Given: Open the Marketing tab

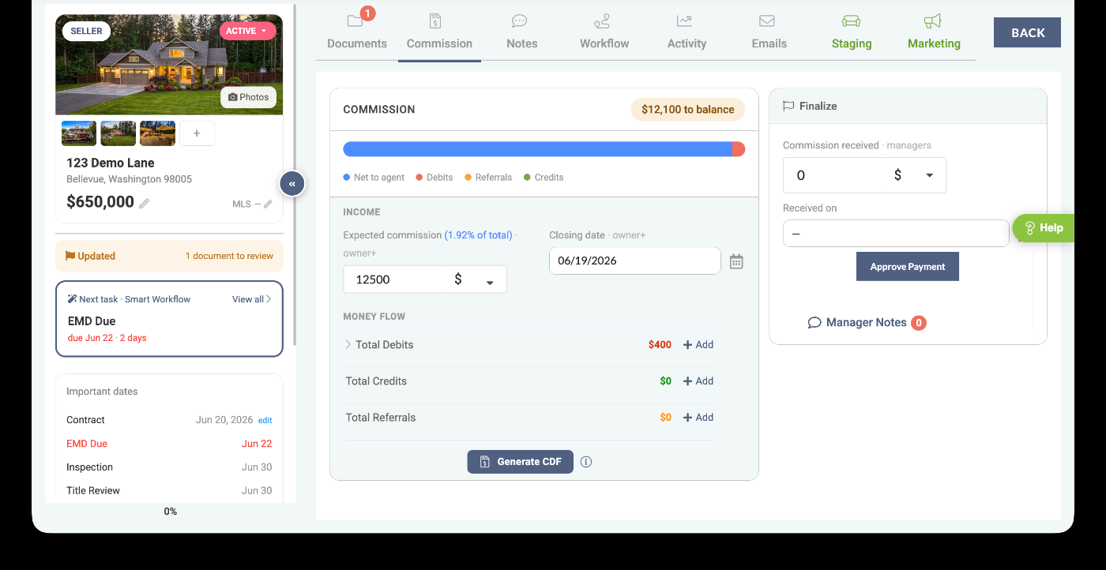Looking at the screenshot, I should [x=934, y=32].
